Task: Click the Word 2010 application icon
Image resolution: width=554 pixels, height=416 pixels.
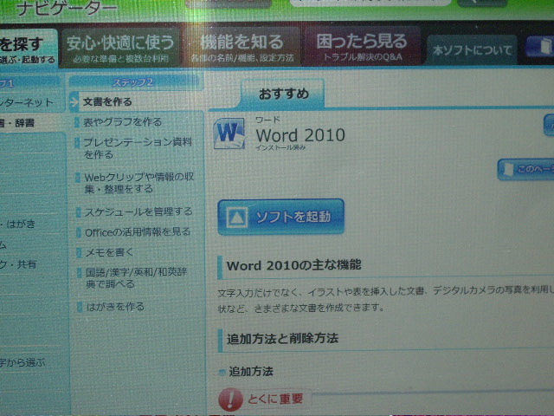Action: pyautogui.click(x=229, y=133)
